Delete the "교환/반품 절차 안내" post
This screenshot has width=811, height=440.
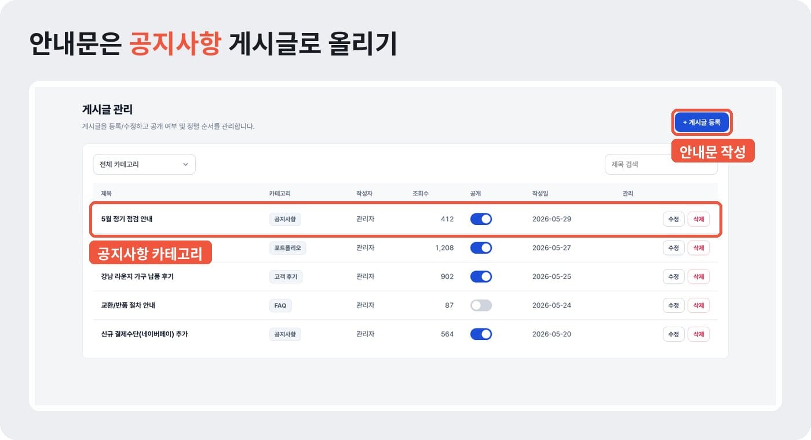699,305
